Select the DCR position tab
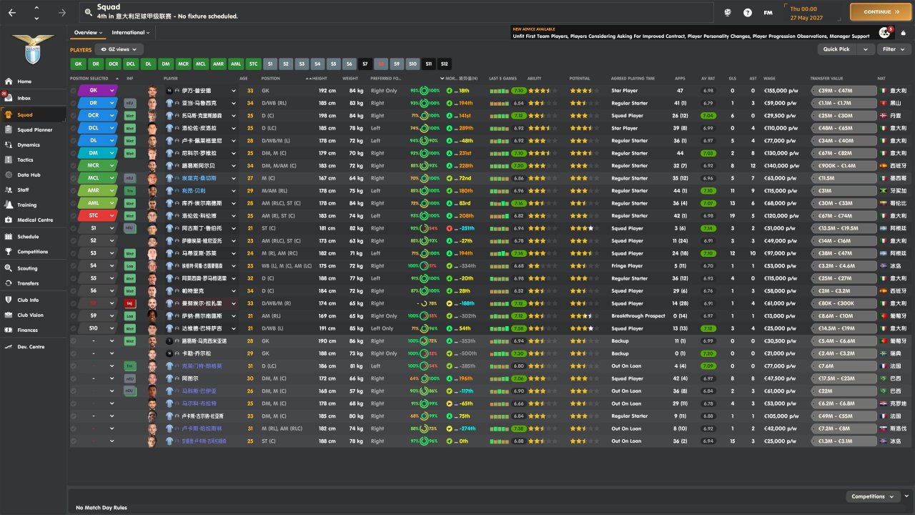Viewport: 915px width, 515px height. pos(114,64)
